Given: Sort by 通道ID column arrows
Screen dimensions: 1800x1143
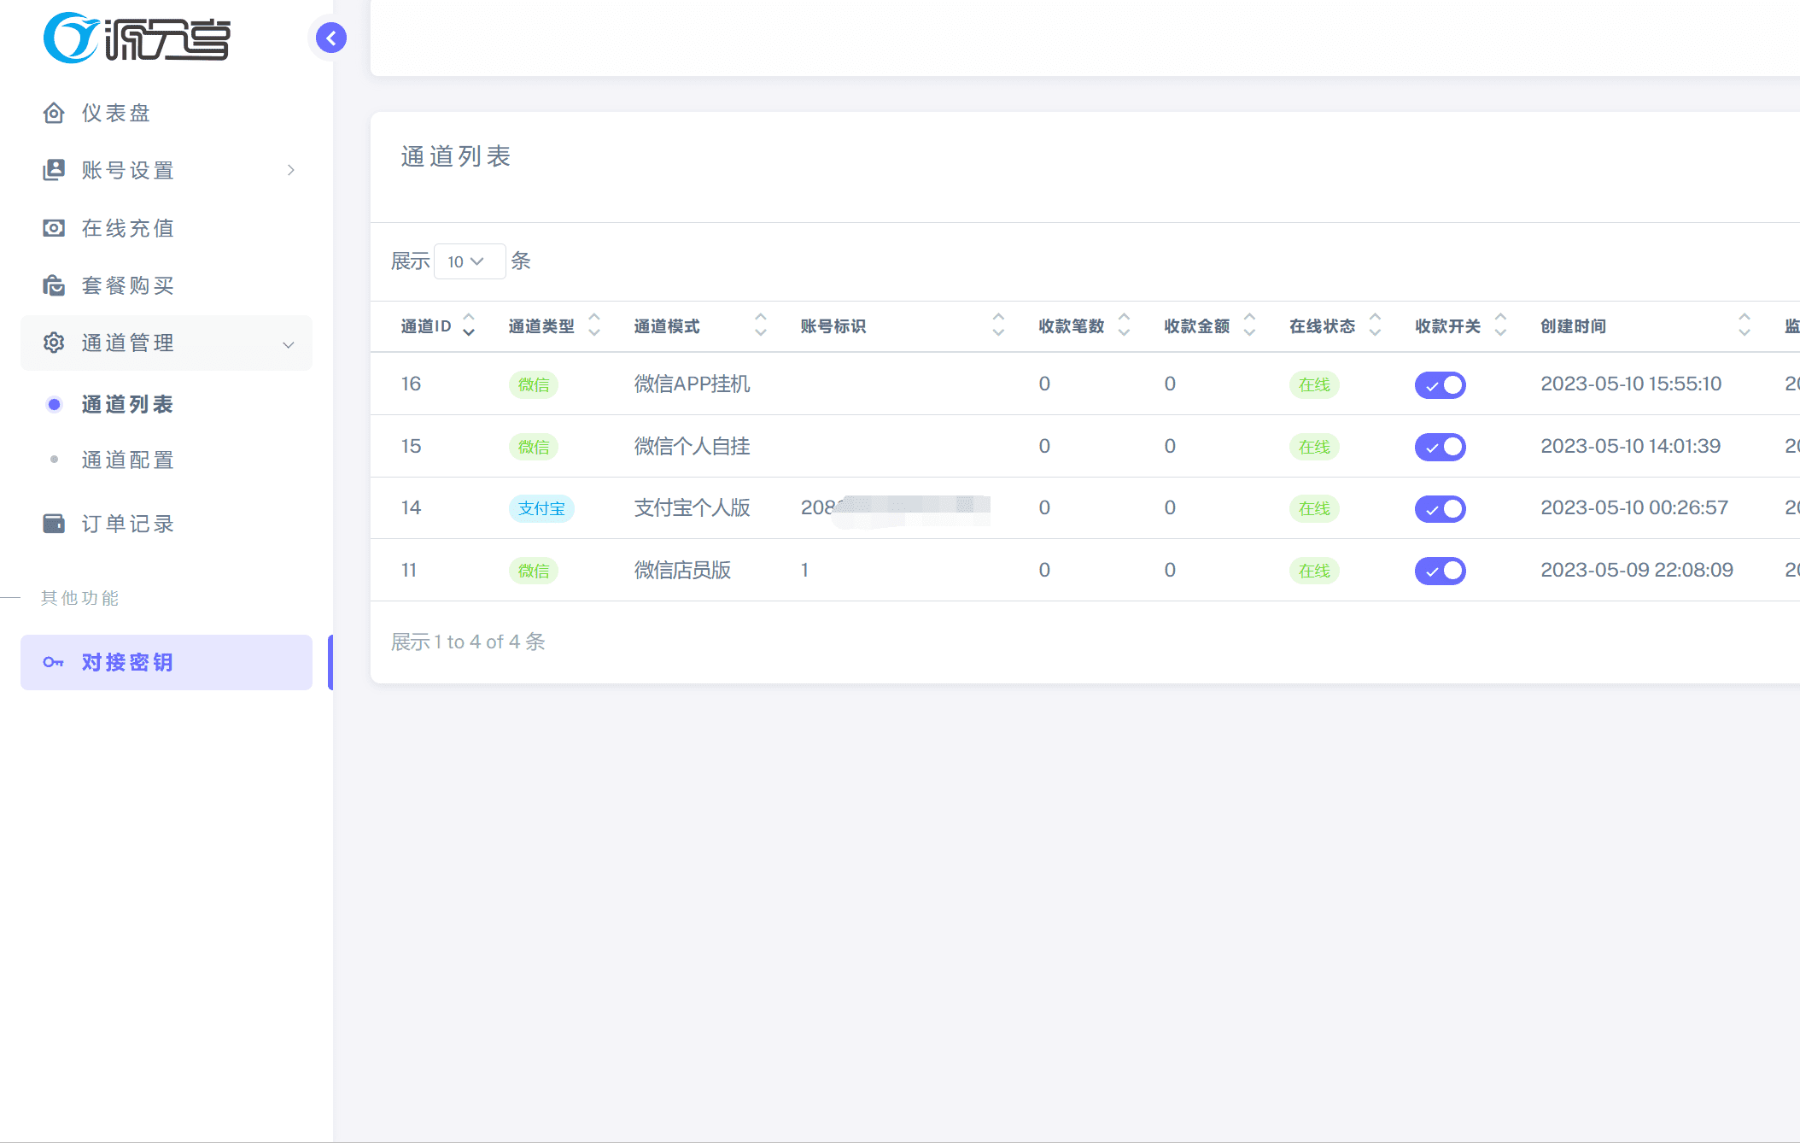Looking at the screenshot, I should [469, 325].
